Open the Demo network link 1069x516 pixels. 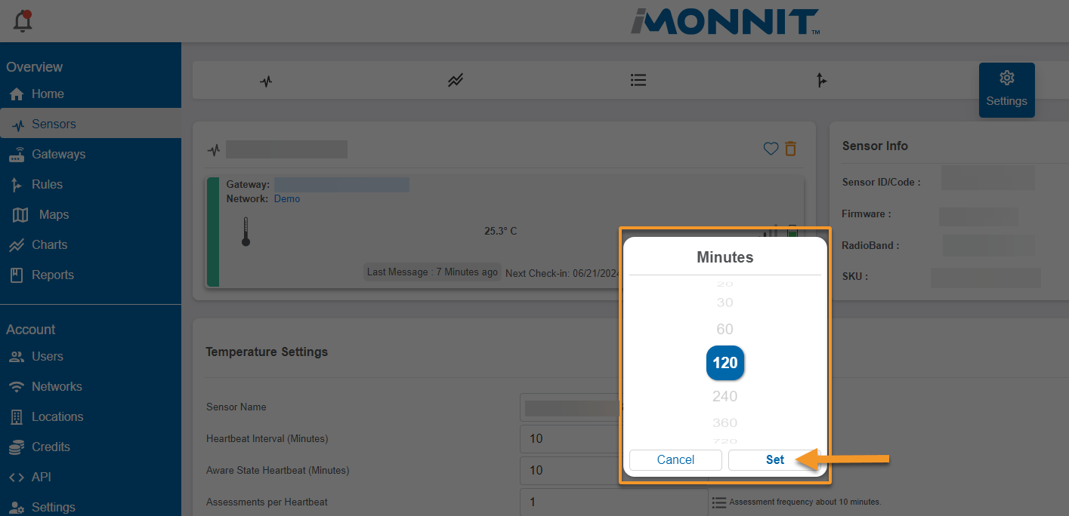[286, 198]
